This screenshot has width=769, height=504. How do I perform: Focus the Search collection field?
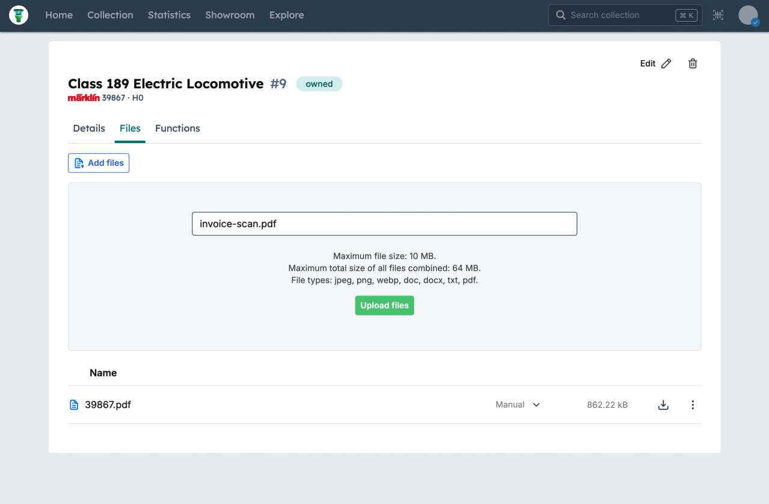tap(619, 15)
